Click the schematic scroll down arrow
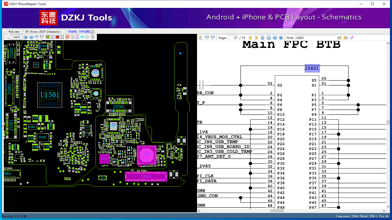 (388, 207)
